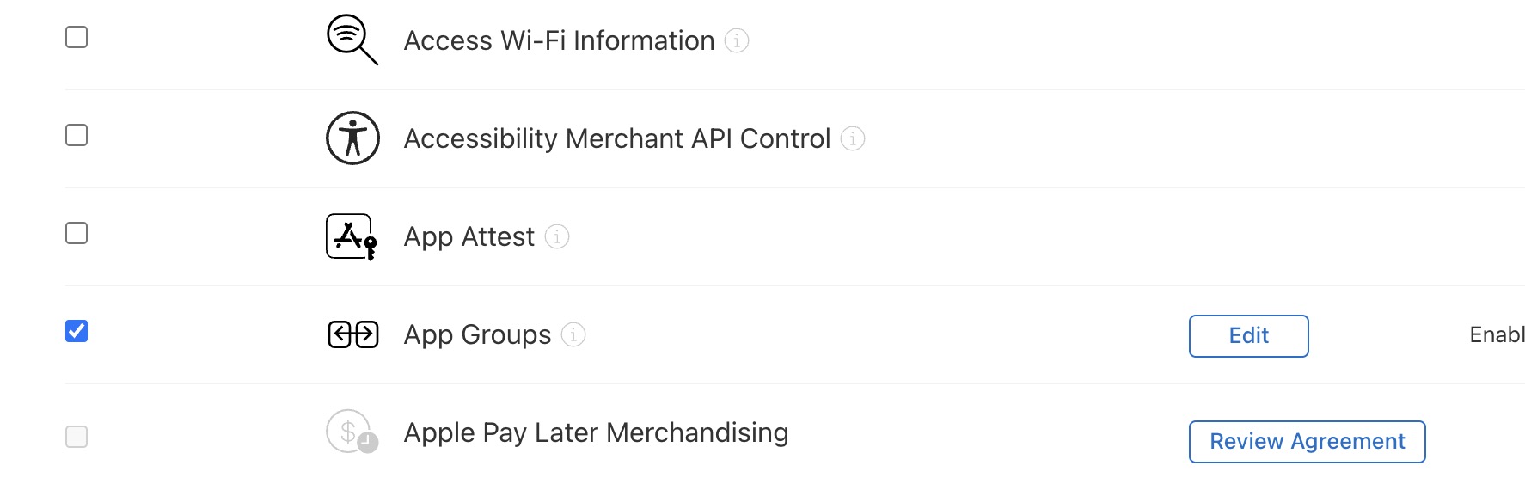Image resolution: width=1525 pixels, height=478 pixels.
Task: Open Review Agreement for Apple Pay Later
Action: (x=1307, y=442)
